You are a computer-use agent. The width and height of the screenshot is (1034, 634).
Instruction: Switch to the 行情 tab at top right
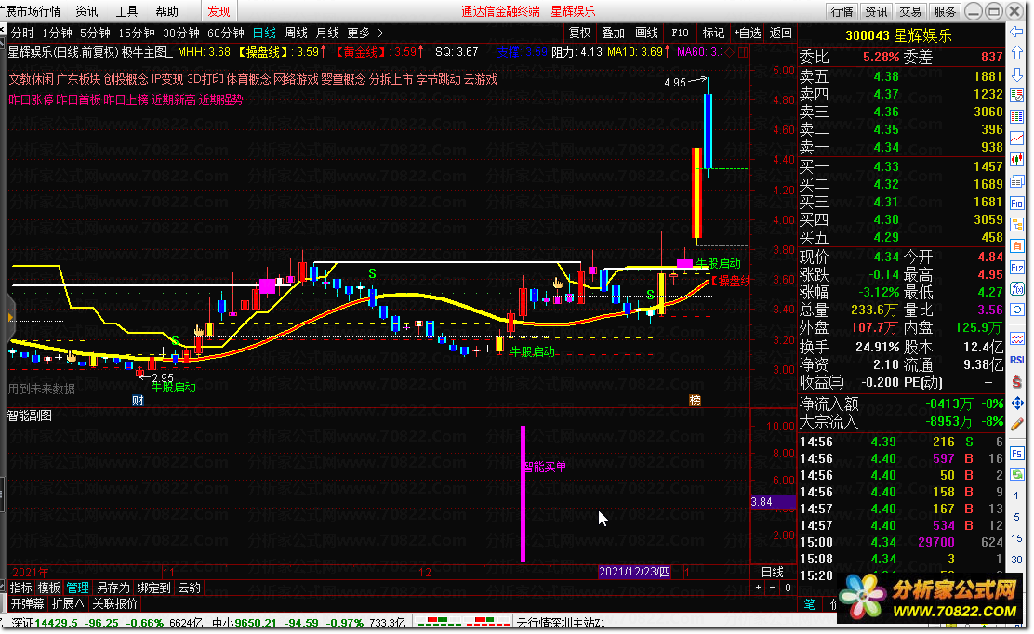click(x=842, y=11)
